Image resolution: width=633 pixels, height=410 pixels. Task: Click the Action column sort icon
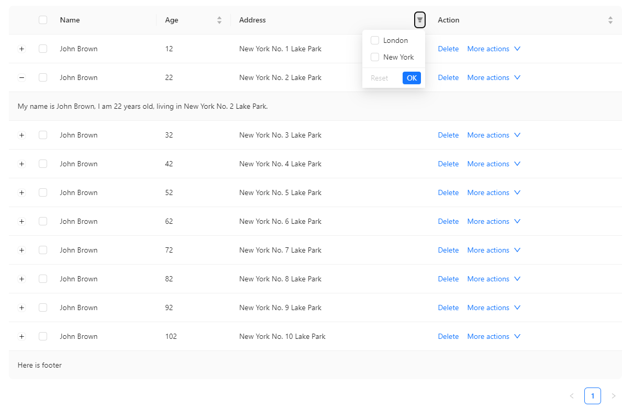(610, 20)
